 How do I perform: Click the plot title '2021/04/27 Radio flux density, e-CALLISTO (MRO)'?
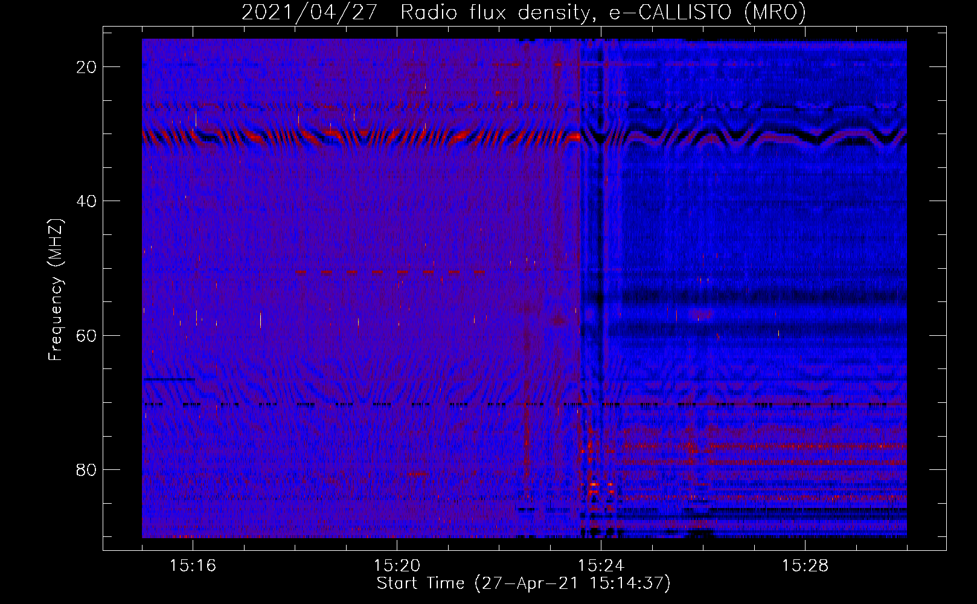coord(524,13)
